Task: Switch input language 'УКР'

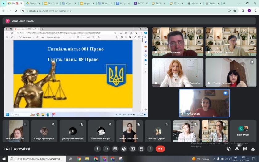Action: pos(235,159)
